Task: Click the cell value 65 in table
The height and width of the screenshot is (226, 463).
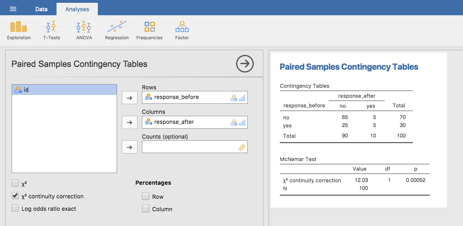Action: 345,117
